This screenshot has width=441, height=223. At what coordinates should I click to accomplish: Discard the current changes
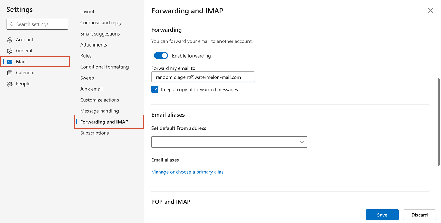tap(419, 214)
